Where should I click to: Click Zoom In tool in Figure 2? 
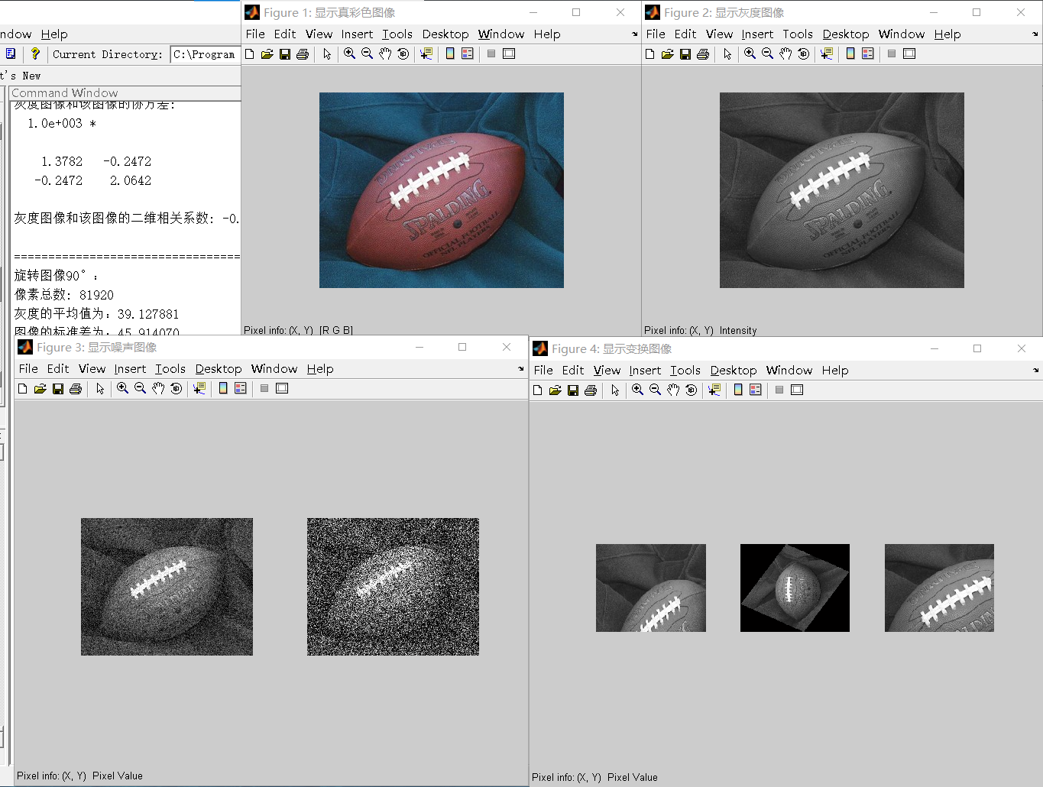750,54
